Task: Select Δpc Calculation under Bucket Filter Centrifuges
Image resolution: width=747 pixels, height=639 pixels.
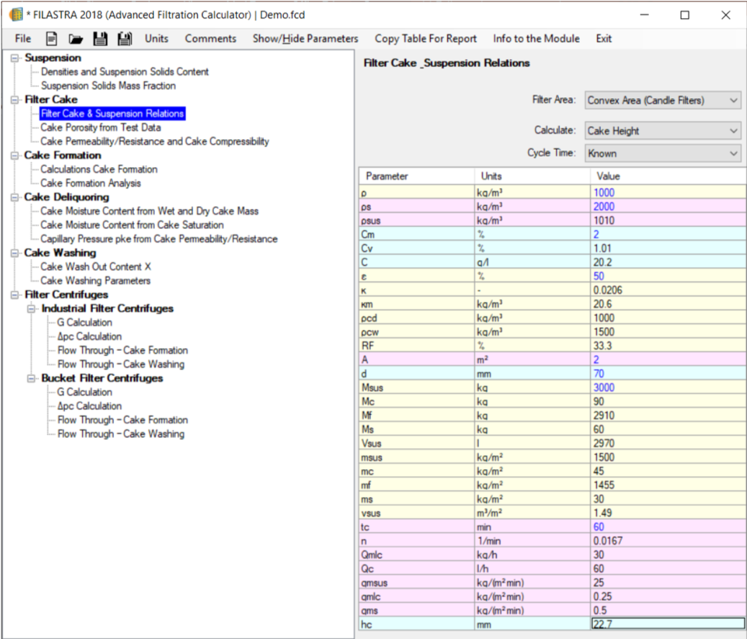Action: tap(89, 406)
